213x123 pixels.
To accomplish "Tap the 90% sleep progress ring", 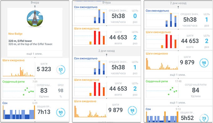I will click(x=61, y=112).
